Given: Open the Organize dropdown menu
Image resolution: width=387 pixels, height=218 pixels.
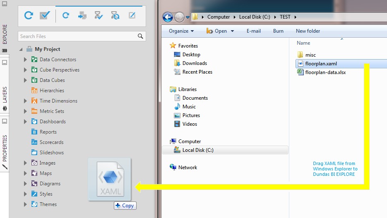Looking at the screenshot, I should (181, 31).
